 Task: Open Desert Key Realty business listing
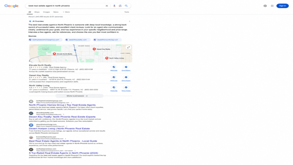pos(39,75)
